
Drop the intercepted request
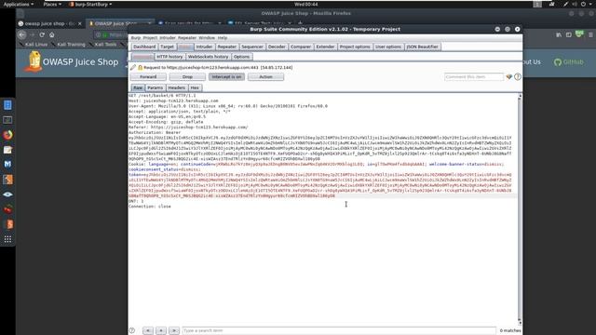[x=187, y=76]
